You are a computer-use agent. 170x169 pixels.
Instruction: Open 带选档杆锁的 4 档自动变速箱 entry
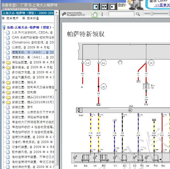click(33, 127)
